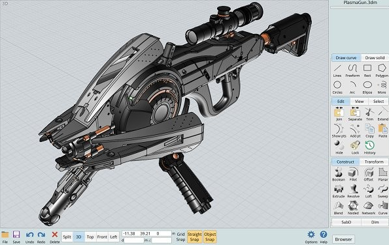Open the Options gear menu
Image resolution: width=389 pixels, height=245 pixels.
311,237
